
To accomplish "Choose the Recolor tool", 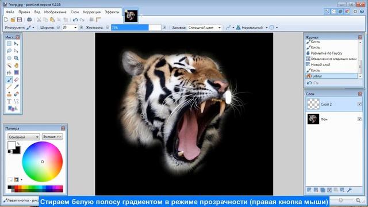I will coord(16,94).
